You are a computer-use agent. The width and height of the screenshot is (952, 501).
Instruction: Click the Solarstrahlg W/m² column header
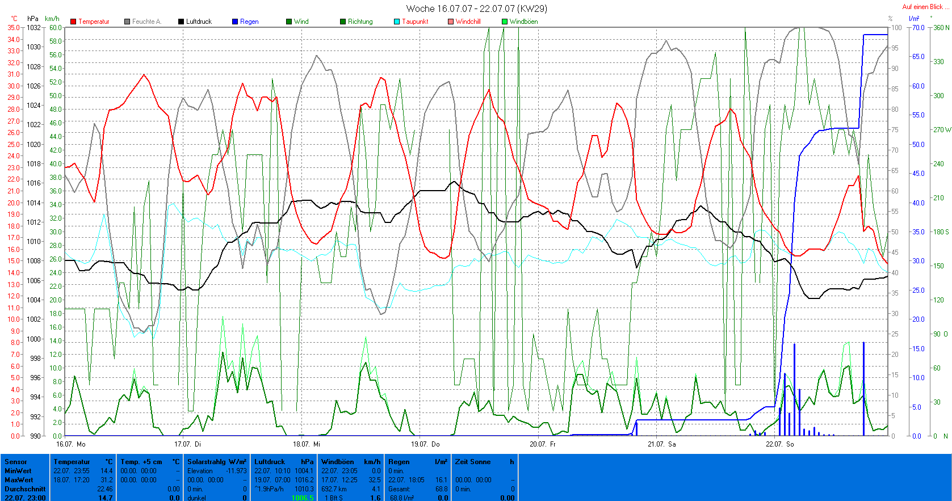pos(216,462)
